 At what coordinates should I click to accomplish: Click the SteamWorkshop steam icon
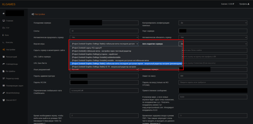point(3,93)
